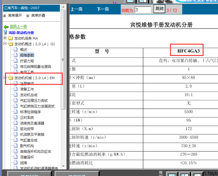This screenshot has height=176, width=218.
Task: Open the 规格参数 page
Action: click(27, 55)
